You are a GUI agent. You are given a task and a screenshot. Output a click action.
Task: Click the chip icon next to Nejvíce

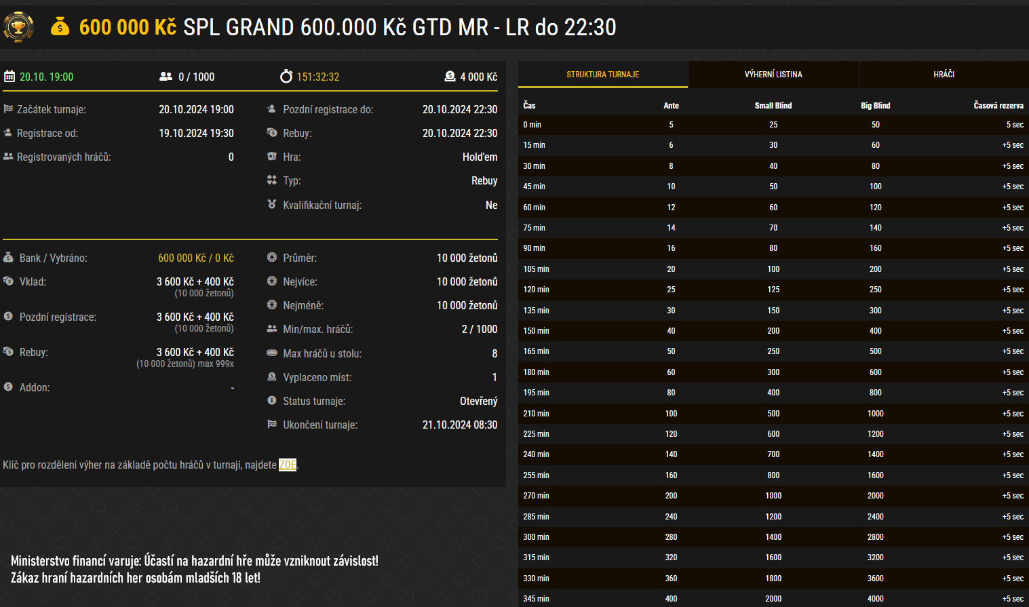[x=271, y=281]
